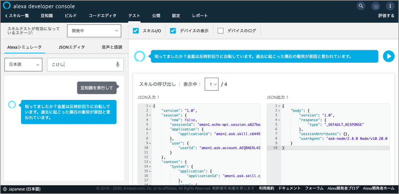Viewport: 399px width, 194px height.
Task: Collapse the response object in JSON output
Action: click(x=279, y=120)
